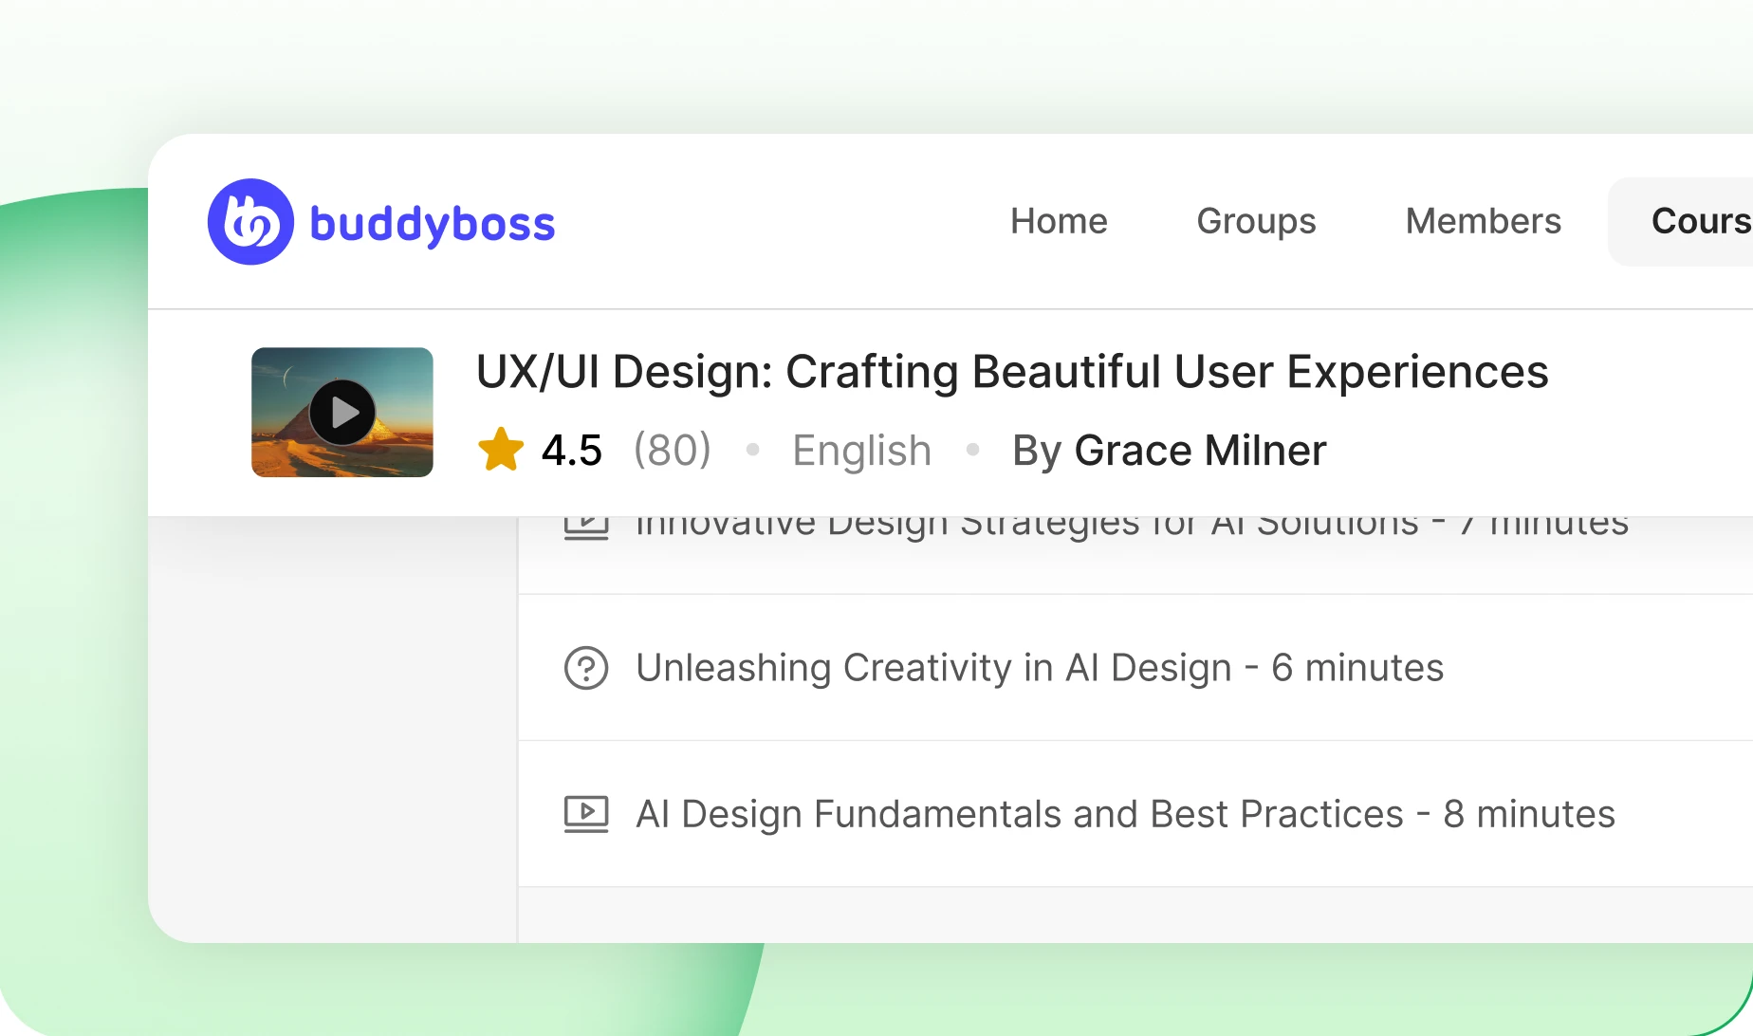Click video icon beside Innovative Design Strategies

(586, 528)
